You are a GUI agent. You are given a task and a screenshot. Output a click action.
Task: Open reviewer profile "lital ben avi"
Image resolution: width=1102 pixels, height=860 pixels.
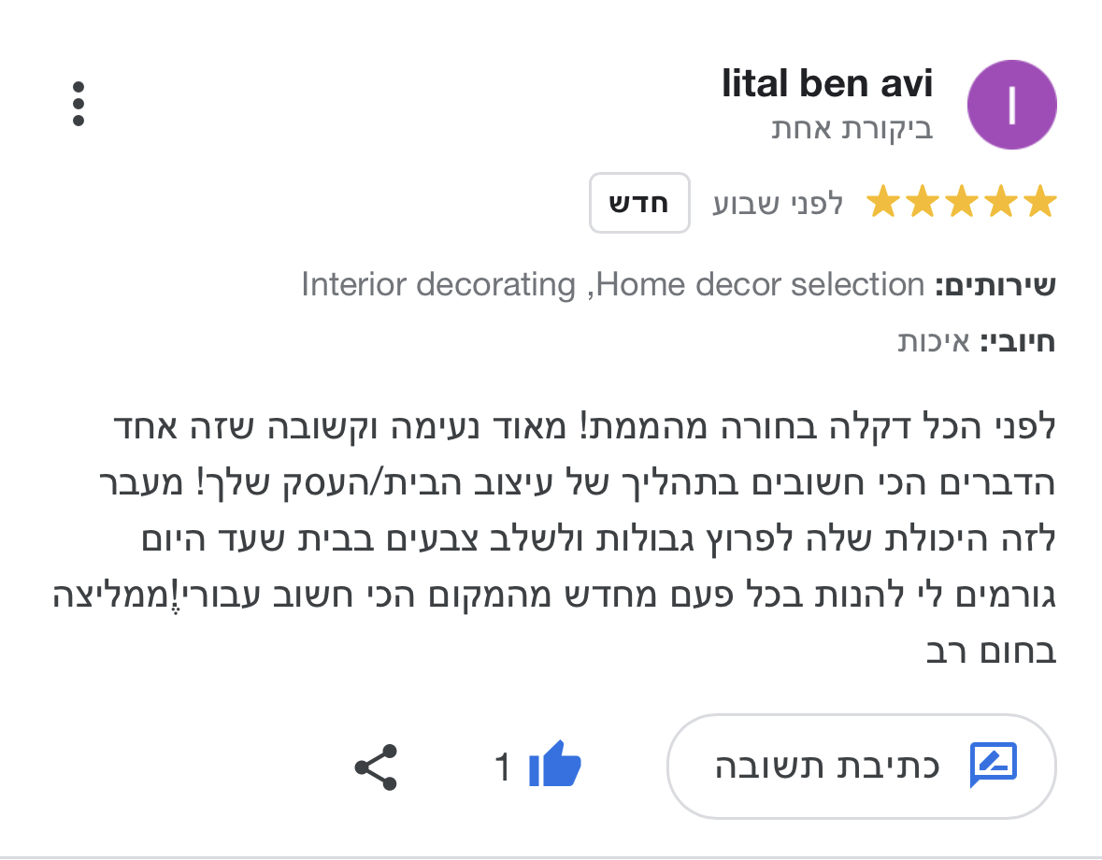point(827,84)
